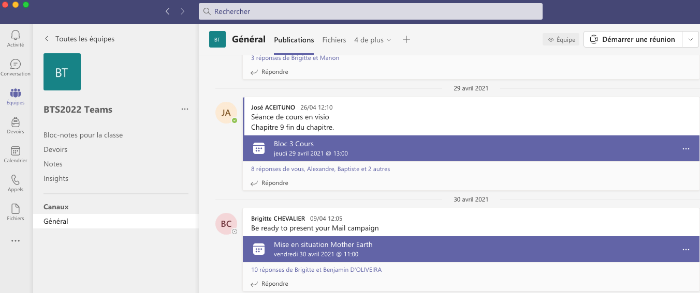Go to Devoirs in the left rail

click(x=16, y=125)
